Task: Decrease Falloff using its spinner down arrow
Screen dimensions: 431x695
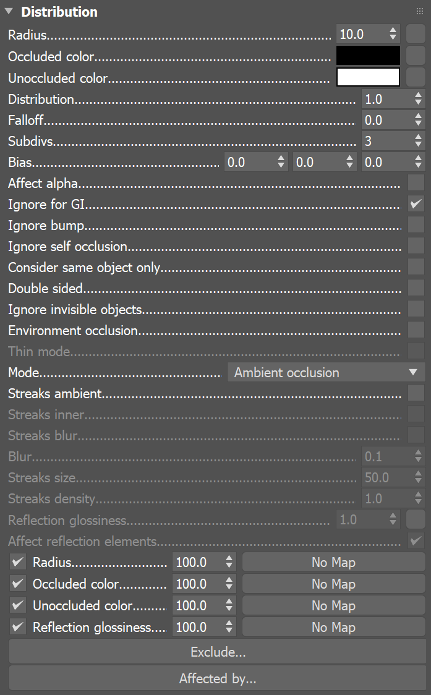Action: coord(418,123)
